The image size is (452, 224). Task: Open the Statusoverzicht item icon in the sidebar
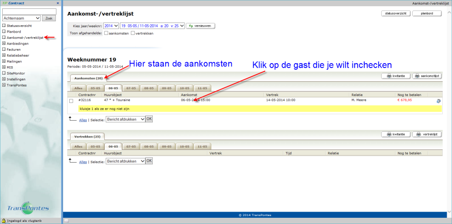point(4,26)
